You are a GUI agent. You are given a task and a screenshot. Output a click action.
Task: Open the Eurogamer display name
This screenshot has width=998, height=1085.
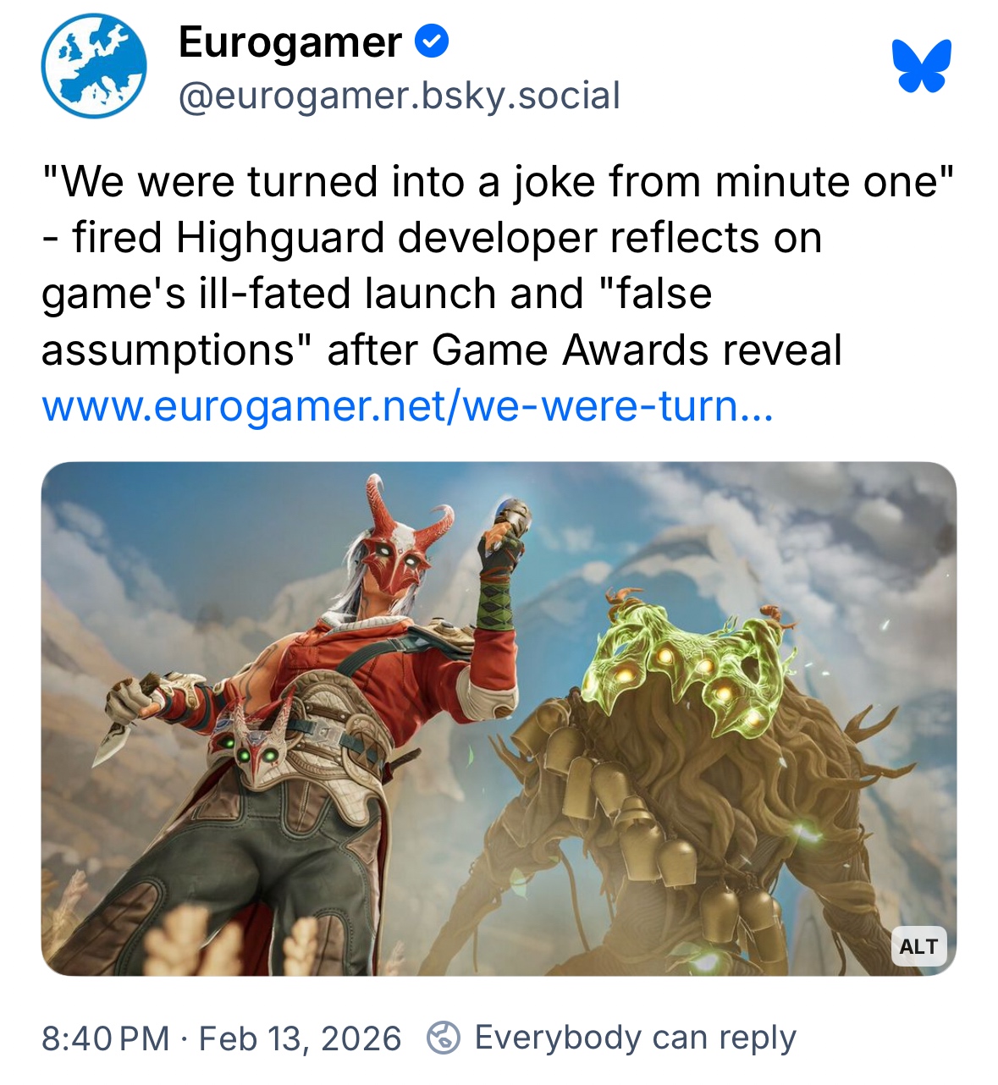pyautogui.click(x=290, y=41)
